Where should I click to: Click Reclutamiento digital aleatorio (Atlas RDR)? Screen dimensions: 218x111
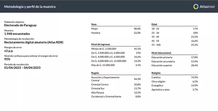click(34, 42)
